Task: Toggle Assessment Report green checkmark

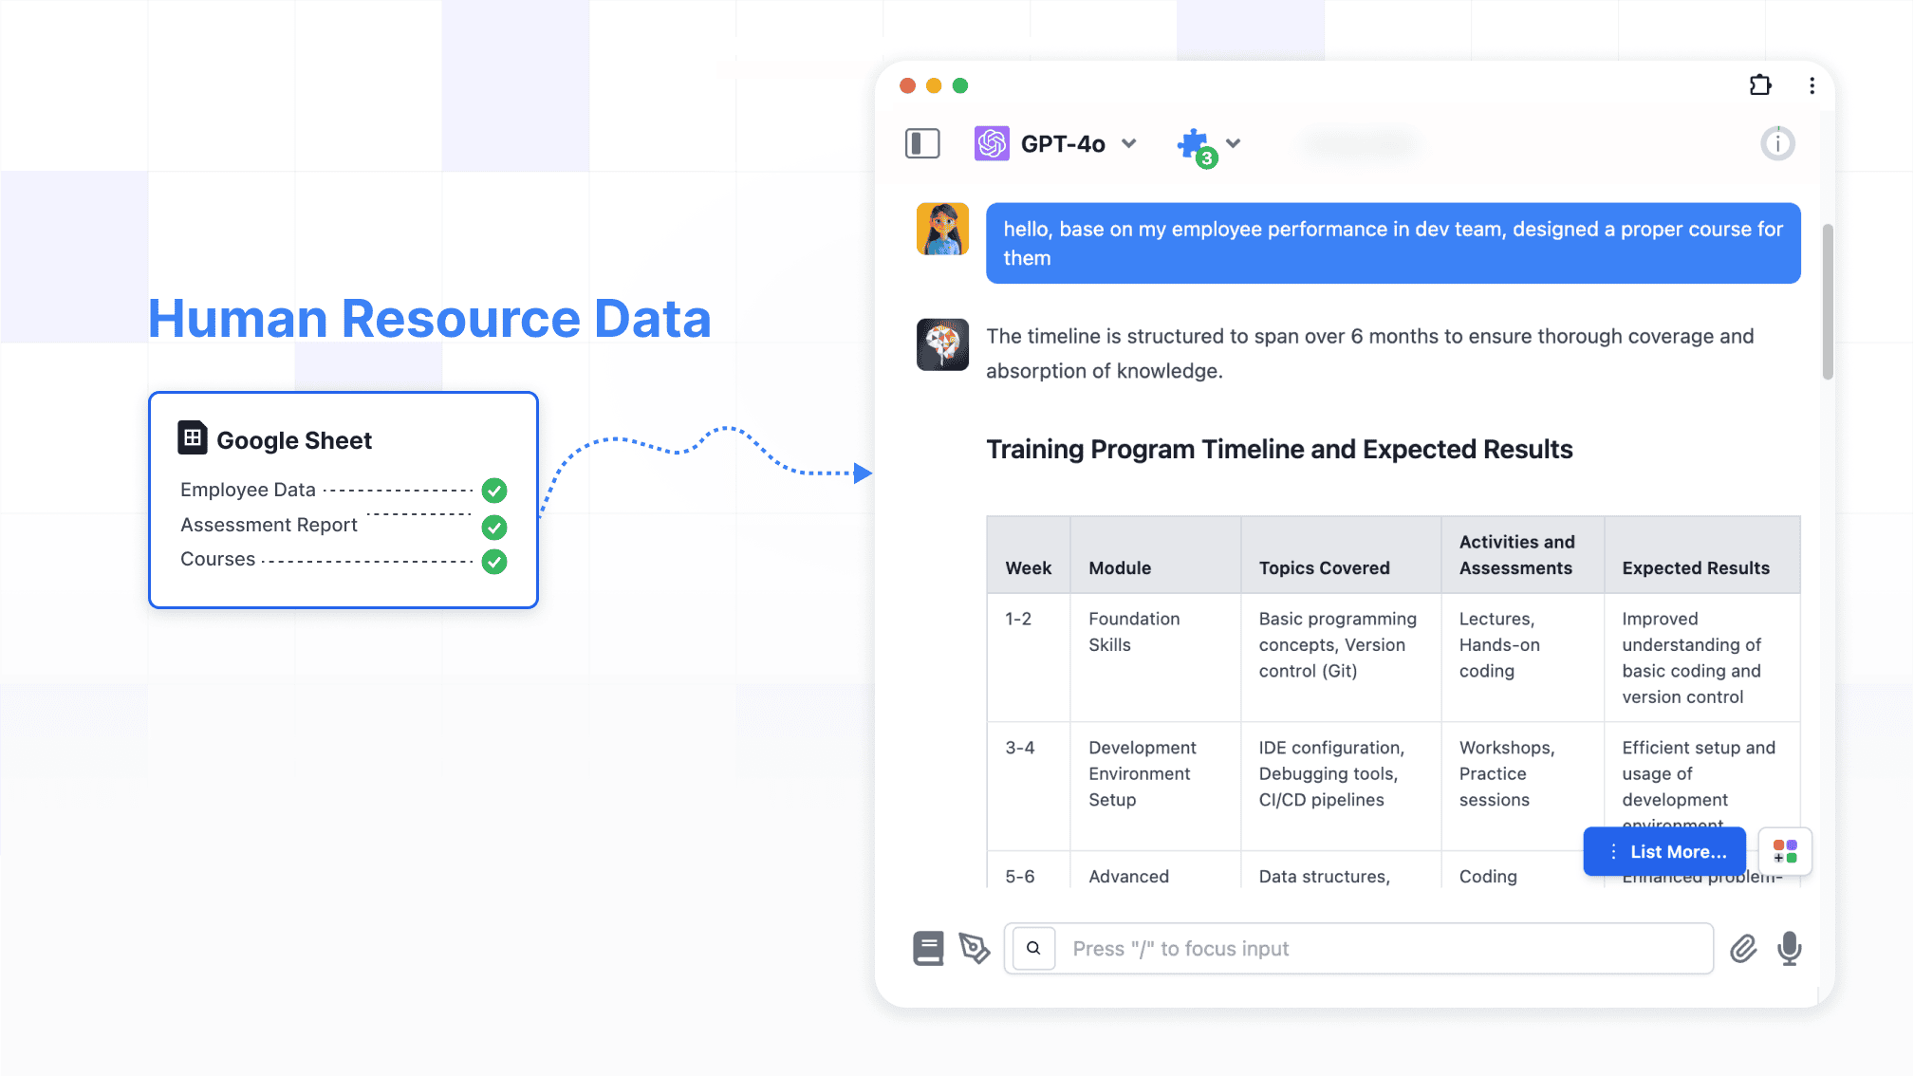Action: [x=494, y=526]
